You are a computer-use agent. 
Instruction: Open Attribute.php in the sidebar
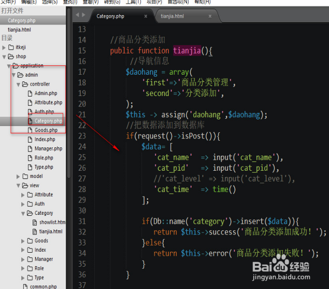[x=48, y=102]
